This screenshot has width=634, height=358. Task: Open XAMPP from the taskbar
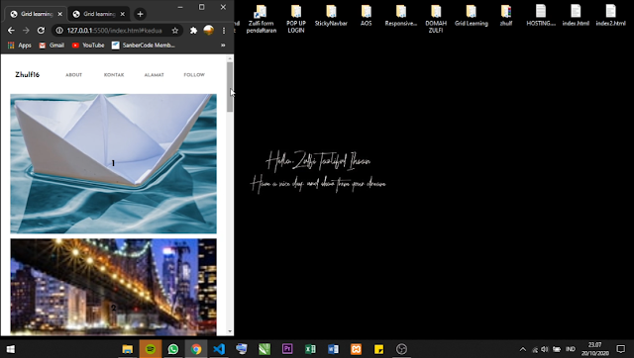click(356, 349)
